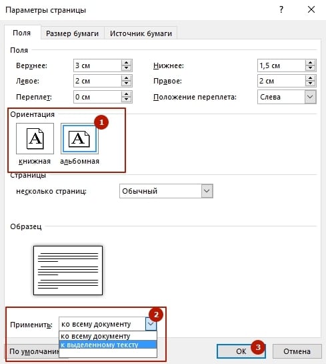Image resolution: width=326 pixels, height=364 pixels.
Task: Expand the несколько страниц Обычный dropdown
Action: click(207, 191)
